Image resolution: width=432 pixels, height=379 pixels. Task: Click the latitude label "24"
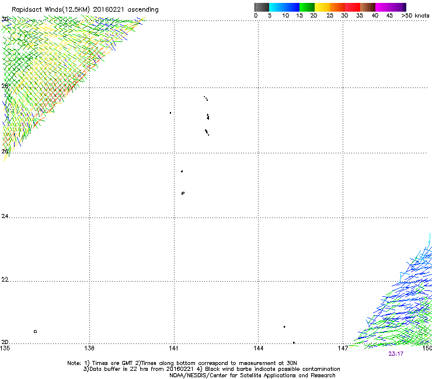click(5, 216)
